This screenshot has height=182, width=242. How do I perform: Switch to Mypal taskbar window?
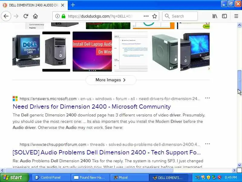pyautogui.click(x=129, y=177)
